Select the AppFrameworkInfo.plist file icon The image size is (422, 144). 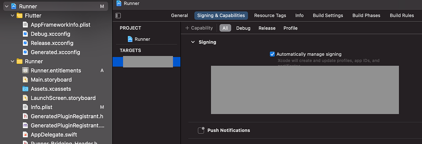25,25
